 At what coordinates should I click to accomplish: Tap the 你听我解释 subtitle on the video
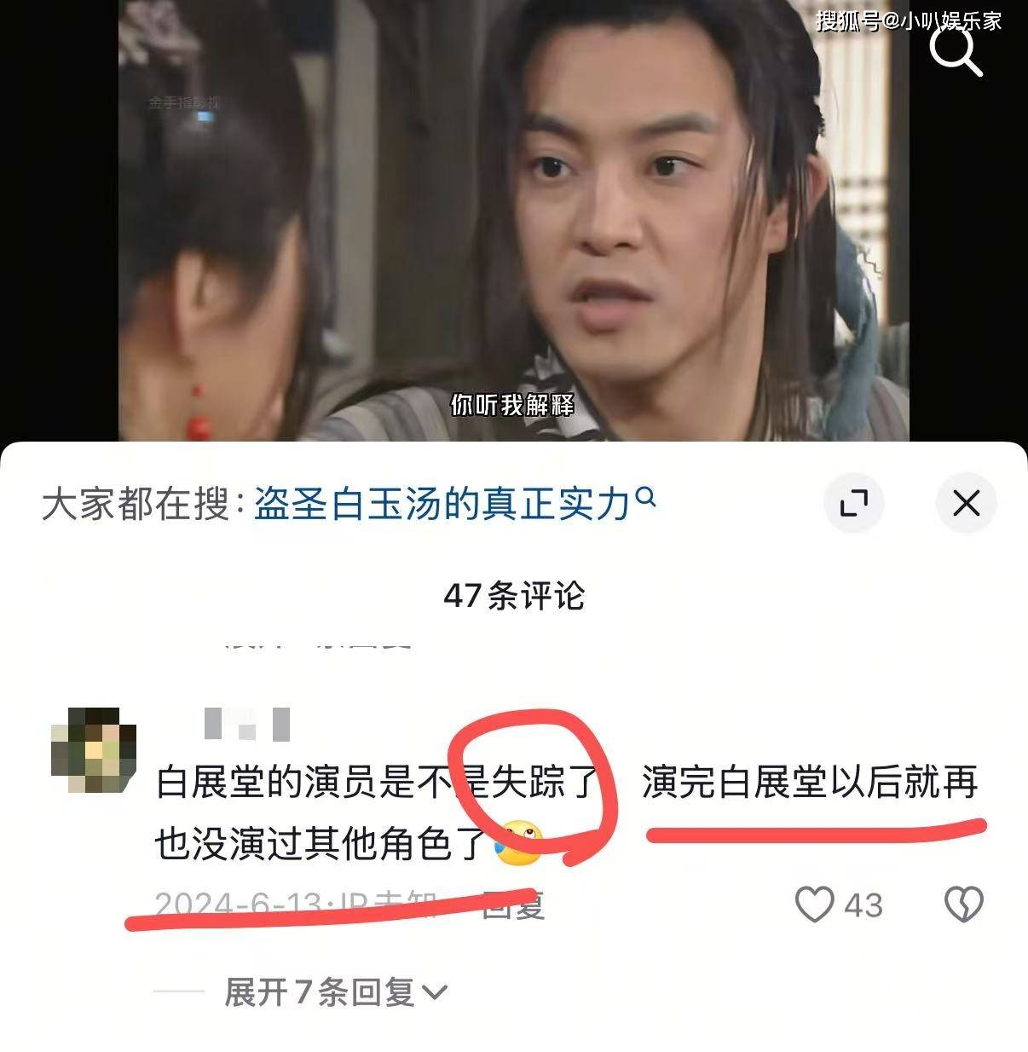(x=512, y=405)
